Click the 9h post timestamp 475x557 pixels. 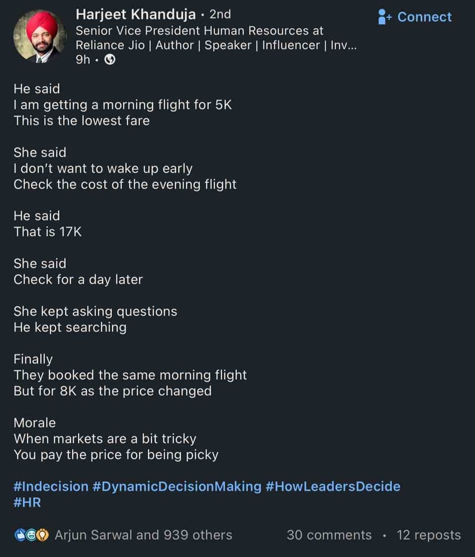[83, 60]
